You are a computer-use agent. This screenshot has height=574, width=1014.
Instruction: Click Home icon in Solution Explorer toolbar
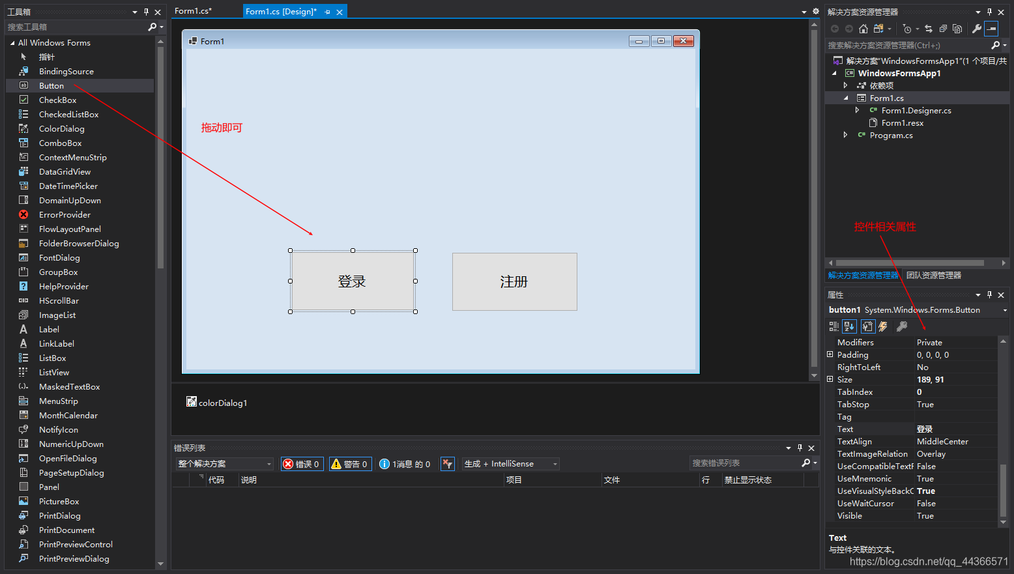[863, 29]
